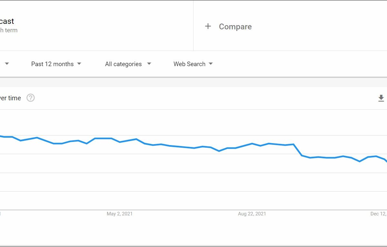This screenshot has height=247, width=387.
Task: Click the trend line's lowest dip before Dec 12
Action: pos(360,161)
